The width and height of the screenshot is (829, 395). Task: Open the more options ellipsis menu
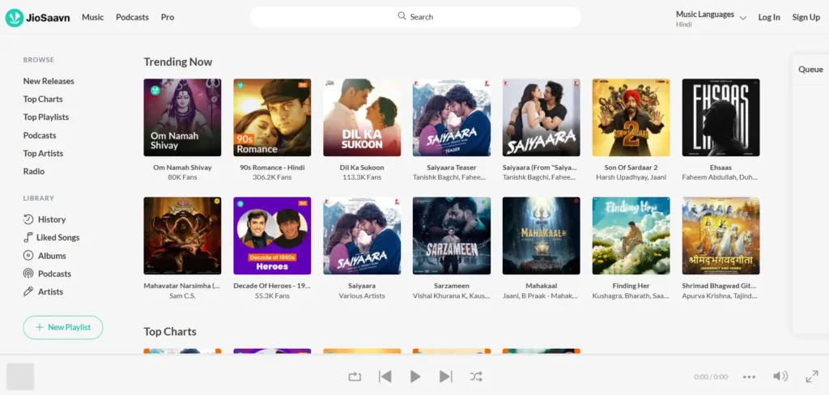[x=749, y=376]
